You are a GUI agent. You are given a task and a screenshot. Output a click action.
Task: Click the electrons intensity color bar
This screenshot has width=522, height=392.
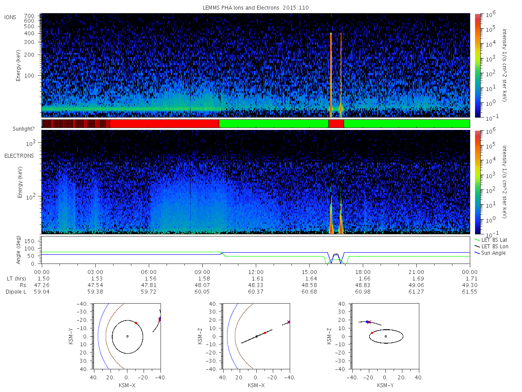click(x=477, y=182)
